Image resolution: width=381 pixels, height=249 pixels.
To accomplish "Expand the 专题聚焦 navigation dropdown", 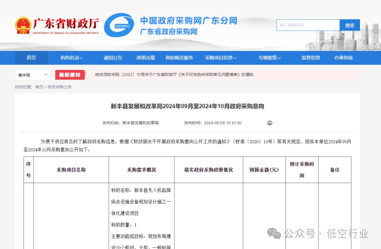I will coord(270,58).
